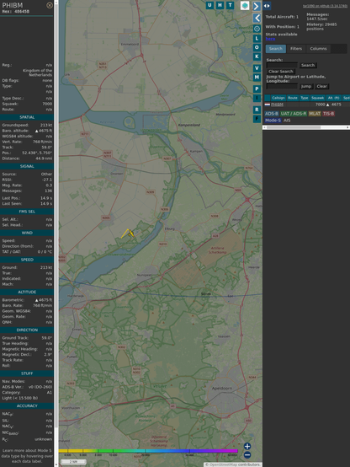Click the R map button
Screen dimensions: 350x467
[x=257, y=110]
